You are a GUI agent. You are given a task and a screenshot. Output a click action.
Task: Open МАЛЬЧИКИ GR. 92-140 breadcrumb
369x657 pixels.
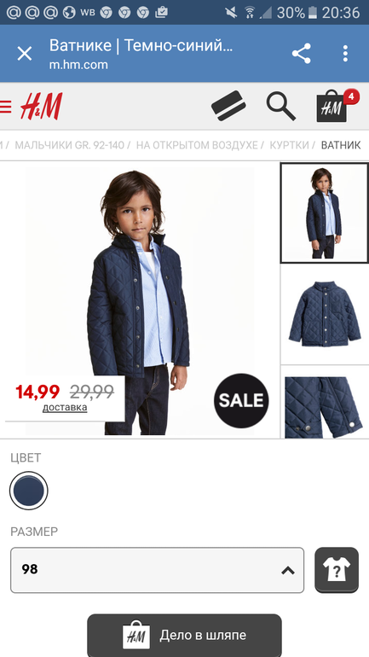tap(69, 145)
